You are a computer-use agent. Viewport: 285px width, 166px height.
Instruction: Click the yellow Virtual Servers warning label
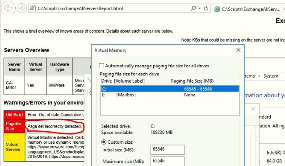tap(14, 147)
